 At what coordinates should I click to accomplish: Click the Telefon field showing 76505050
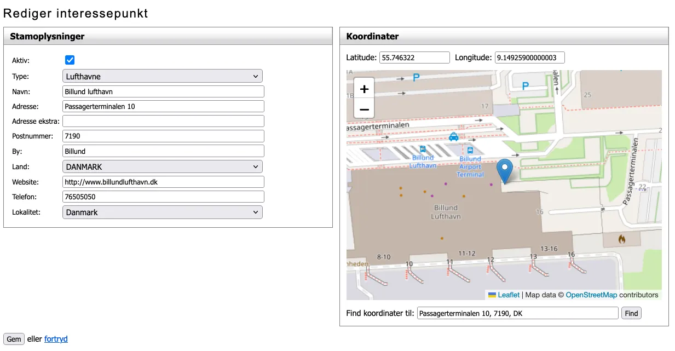coord(164,197)
